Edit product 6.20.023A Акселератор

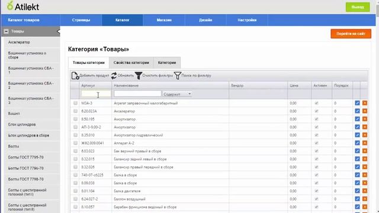[357, 111]
